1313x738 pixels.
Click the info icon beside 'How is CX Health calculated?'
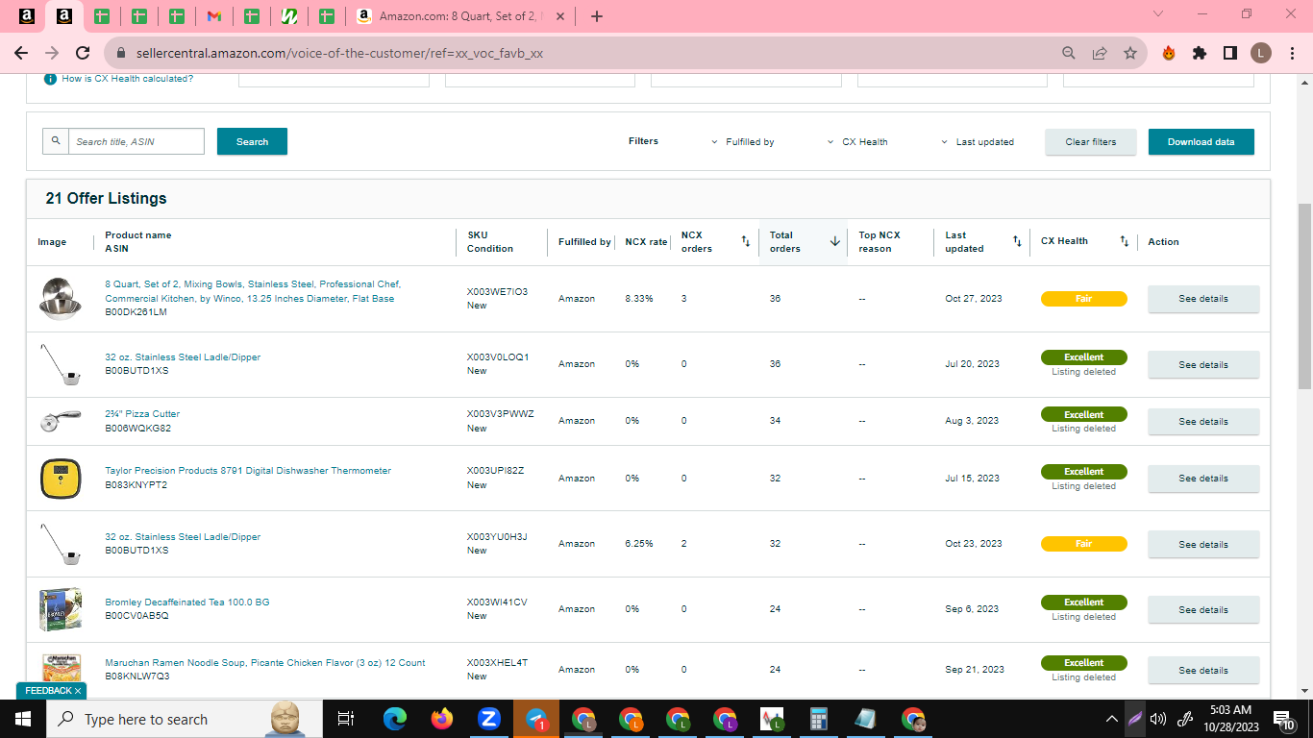(50, 79)
